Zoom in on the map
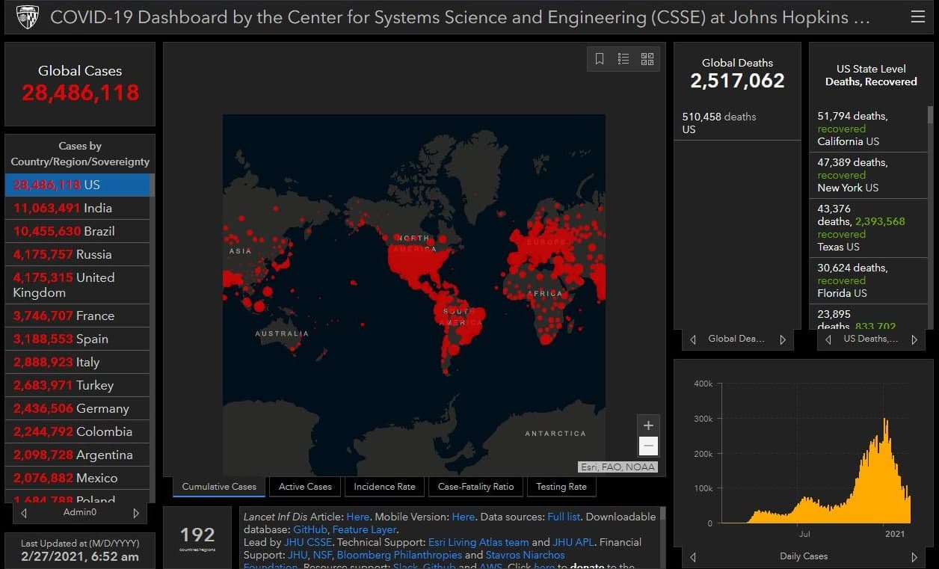The width and height of the screenshot is (939, 569). 648,425
